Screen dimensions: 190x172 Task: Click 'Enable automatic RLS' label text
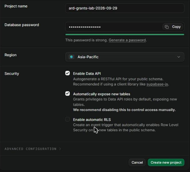(x=92, y=120)
